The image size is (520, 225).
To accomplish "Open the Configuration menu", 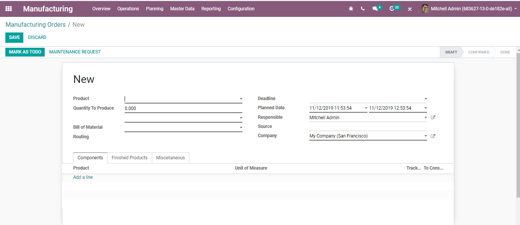I will click(241, 9).
